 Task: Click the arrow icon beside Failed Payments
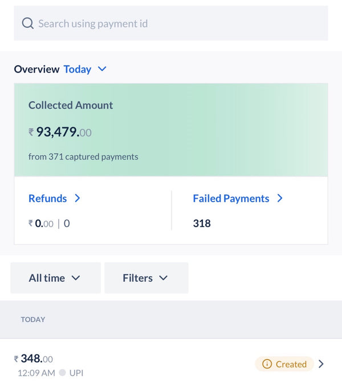tap(280, 198)
